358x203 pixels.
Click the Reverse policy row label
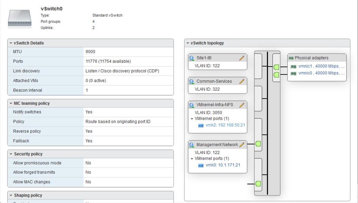(x=27, y=131)
